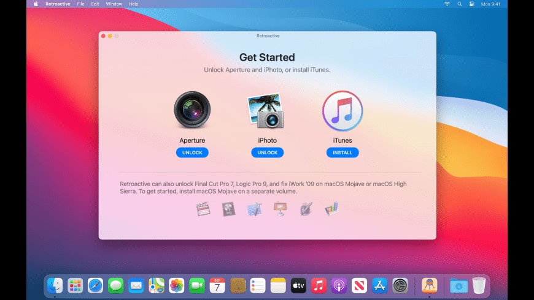Open the Edit menu
Image resolution: width=534 pixels, height=300 pixels.
pos(95,4)
